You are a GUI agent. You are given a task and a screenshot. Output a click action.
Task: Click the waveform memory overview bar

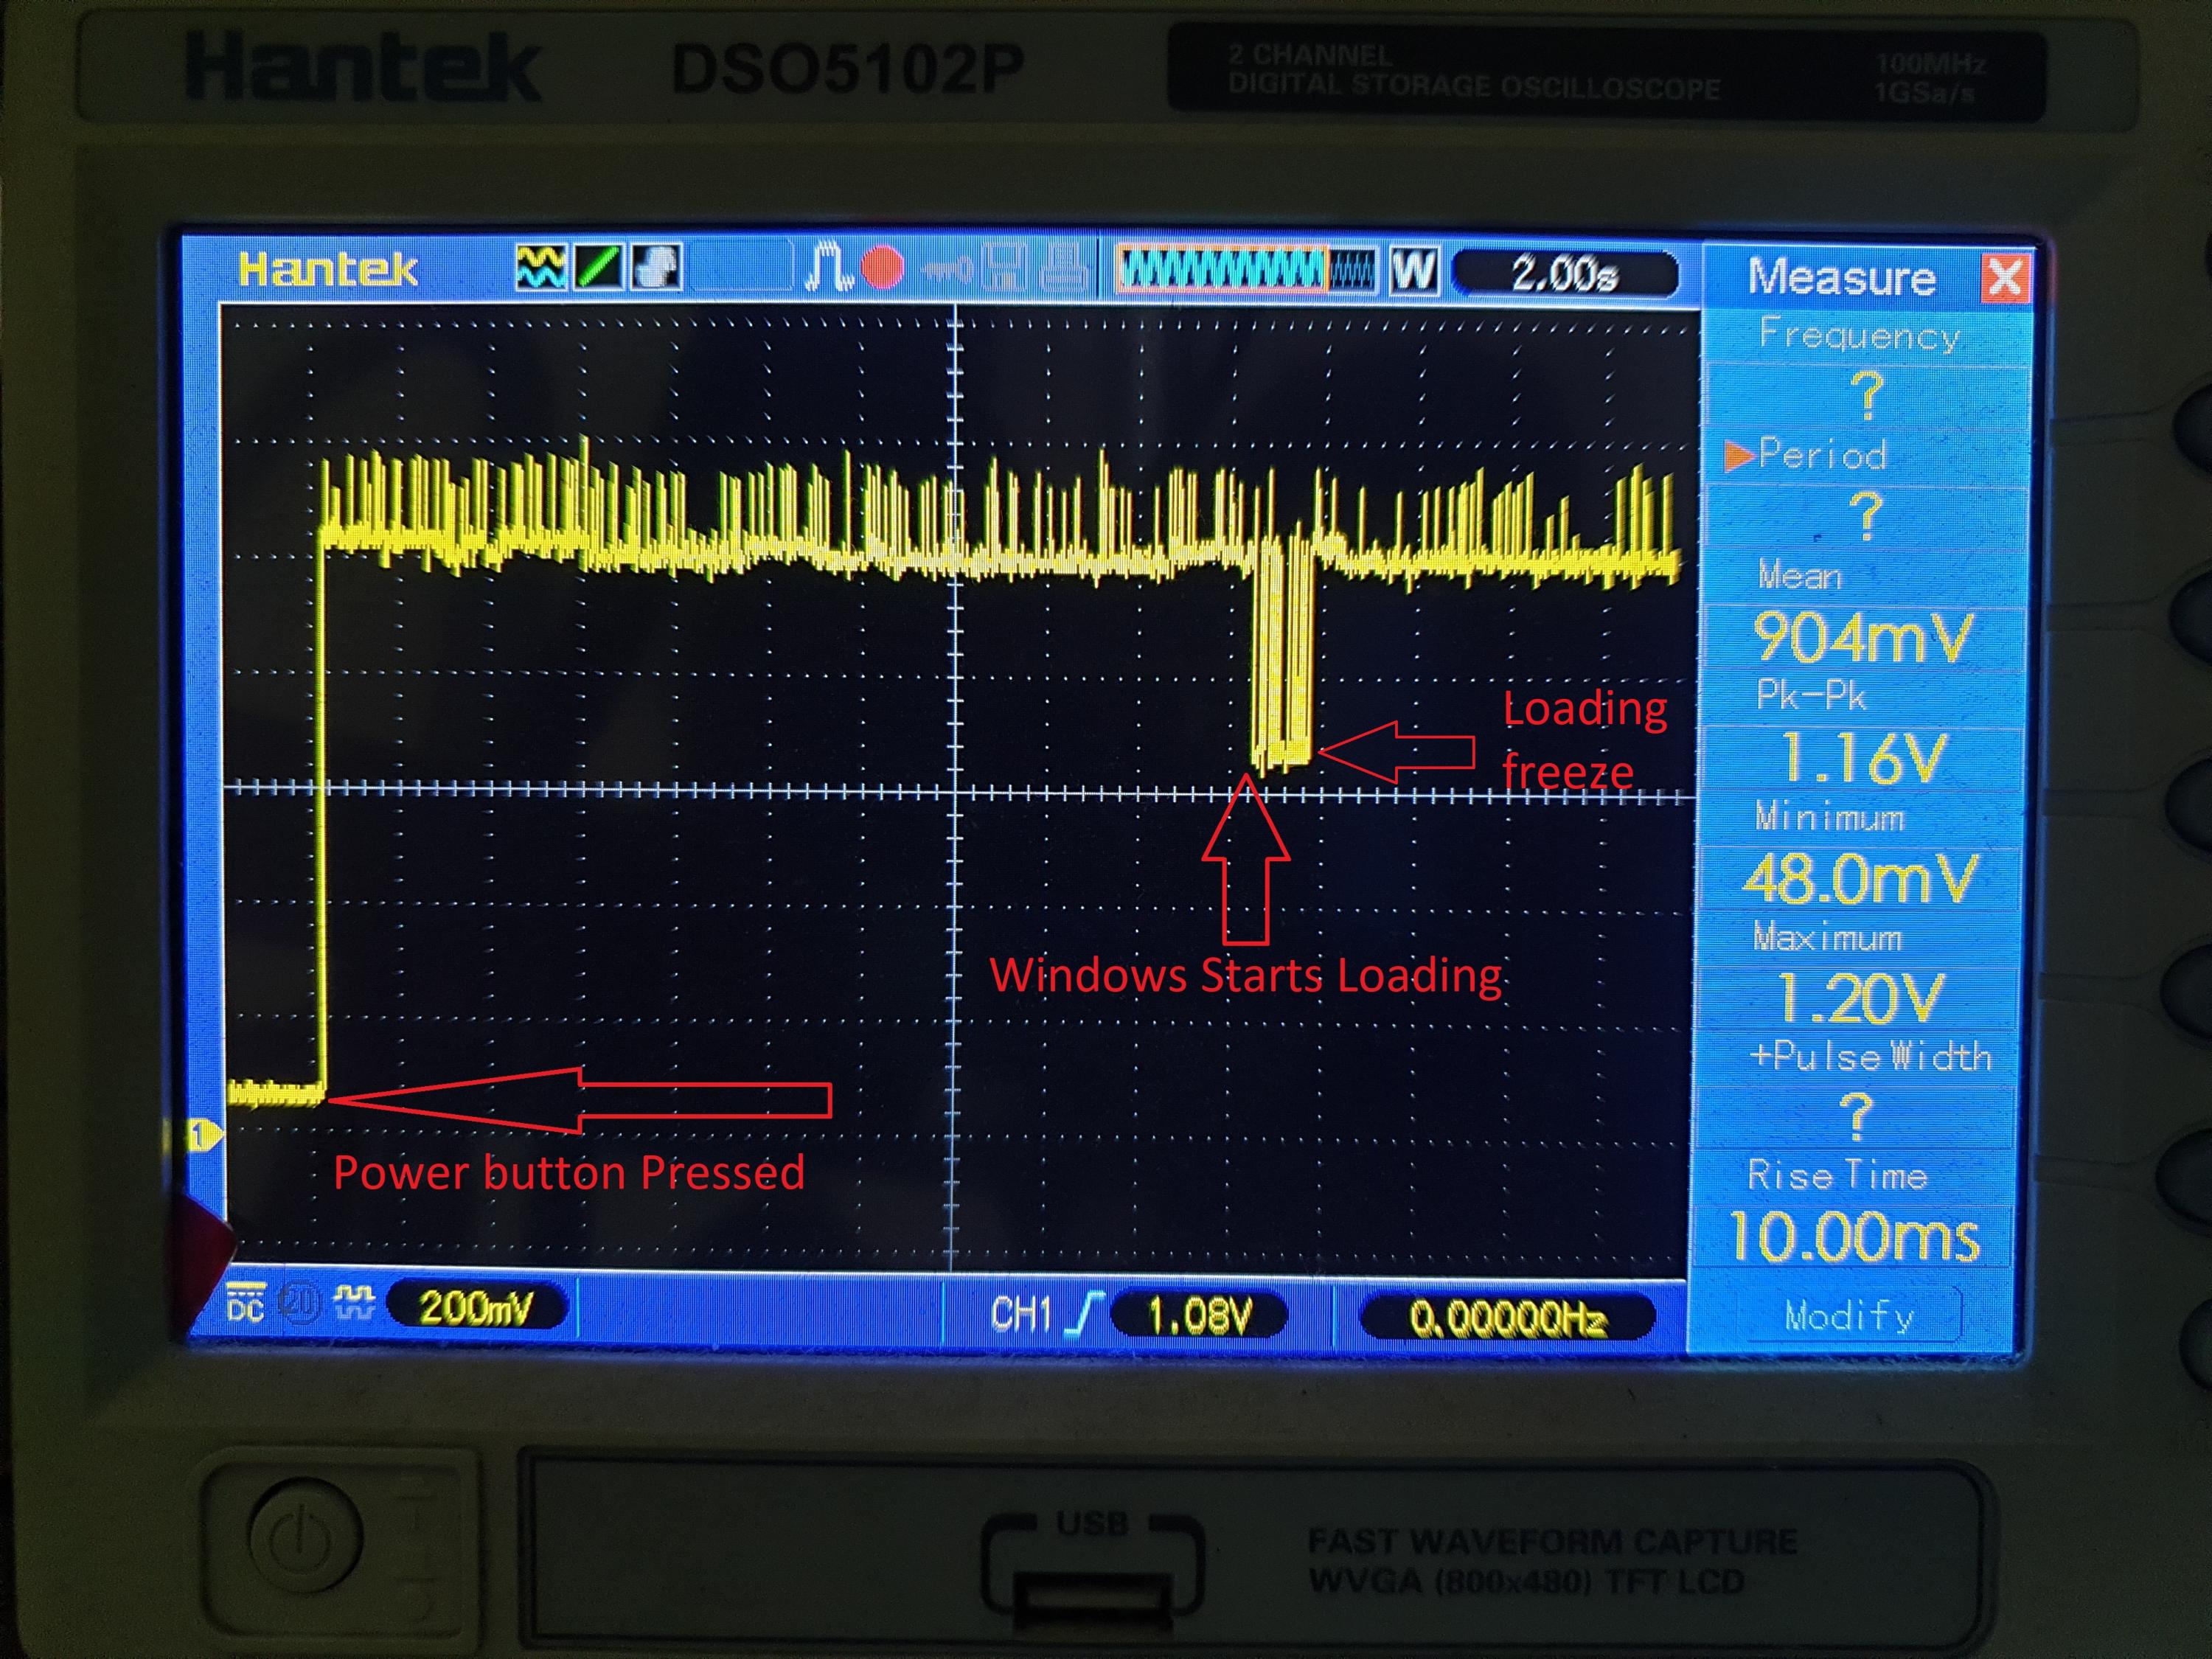(1246, 270)
